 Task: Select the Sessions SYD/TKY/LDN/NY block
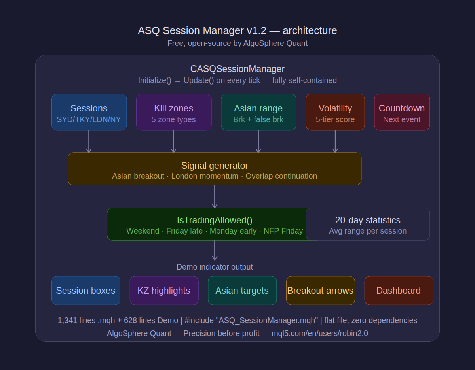click(89, 112)
